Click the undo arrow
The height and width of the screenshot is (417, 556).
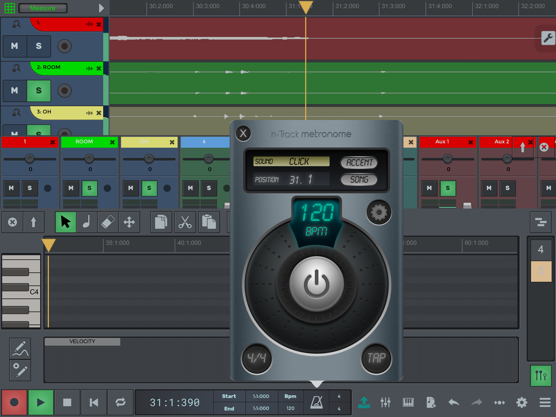tap(454, 402)
